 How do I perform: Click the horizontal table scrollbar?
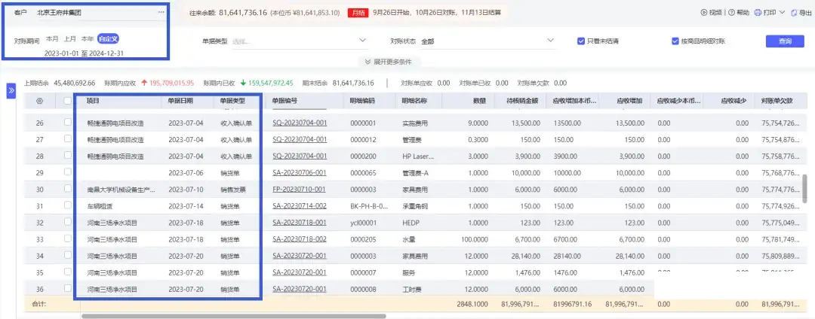[233, 315]
